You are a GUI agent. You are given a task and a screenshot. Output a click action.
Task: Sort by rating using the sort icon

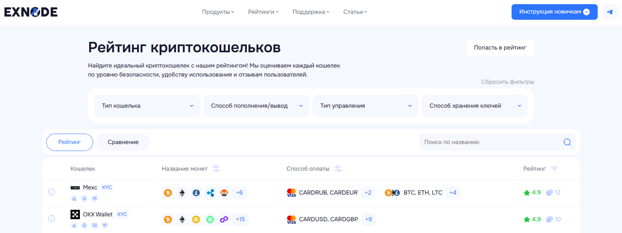point(554,169)
